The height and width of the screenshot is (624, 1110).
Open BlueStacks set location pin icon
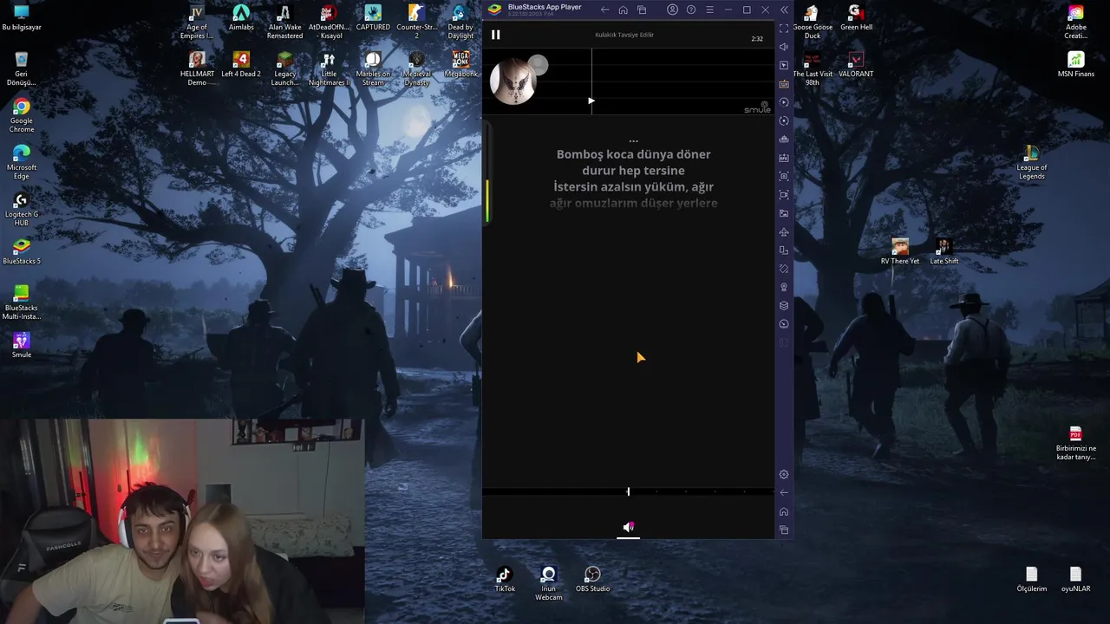coord(784,287)
